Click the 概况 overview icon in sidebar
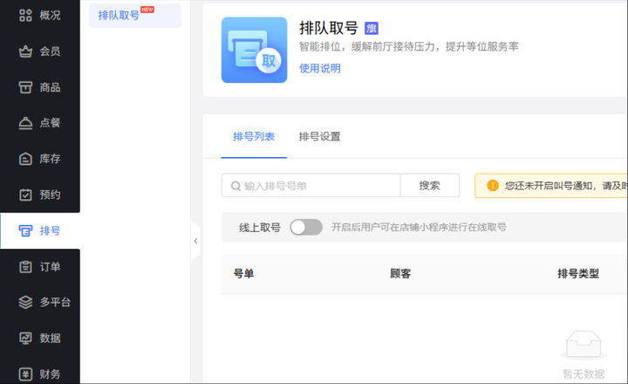628x384 pixels. (x=25, y=15)
